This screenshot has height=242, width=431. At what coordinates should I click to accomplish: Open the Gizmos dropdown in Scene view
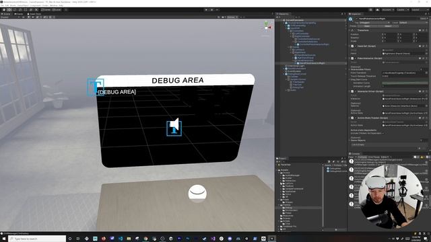232,17
